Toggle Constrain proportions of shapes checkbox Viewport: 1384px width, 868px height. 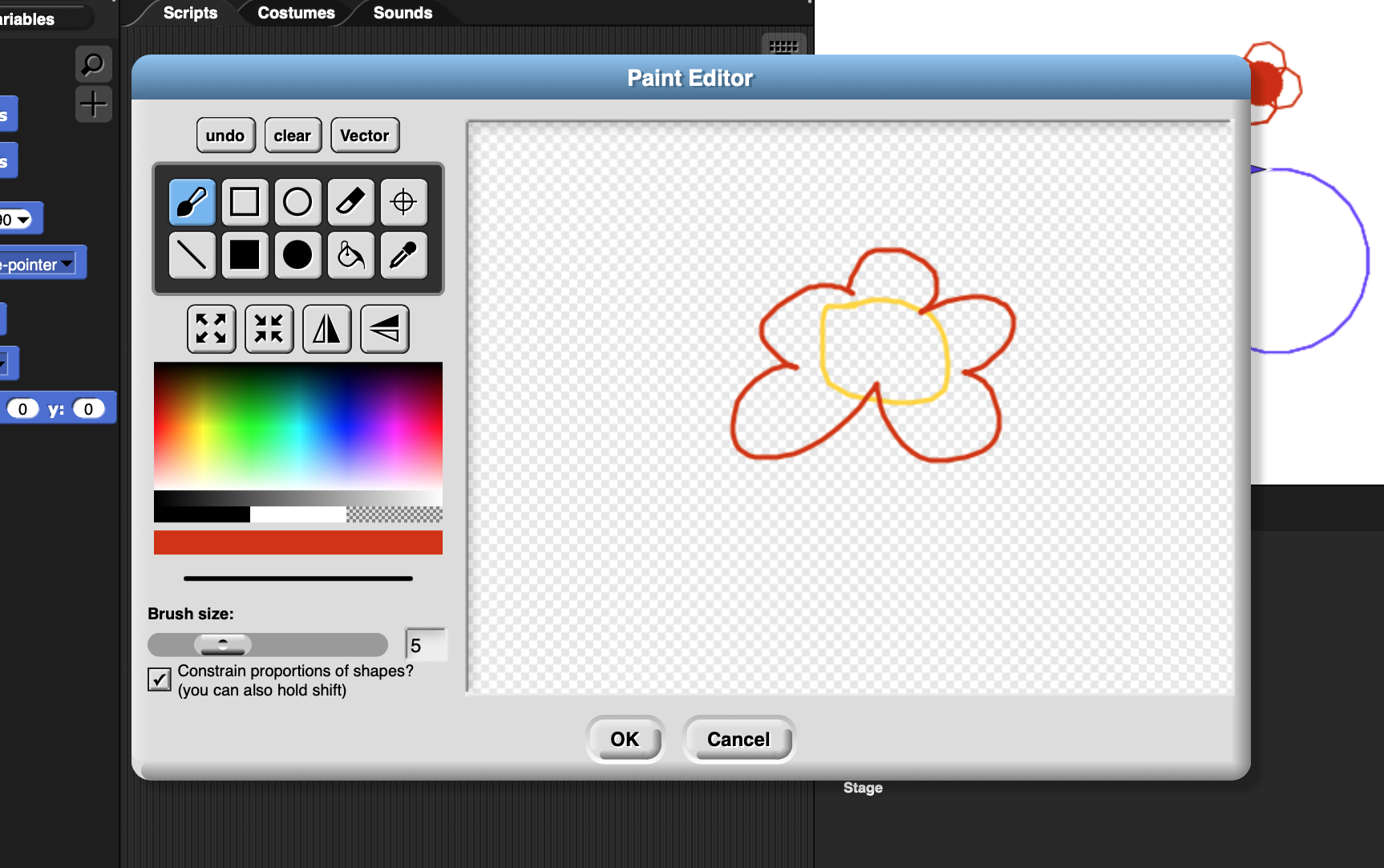point(159,679)
